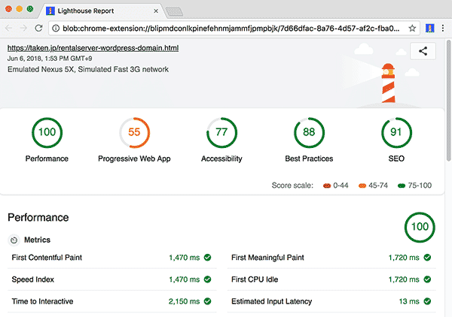Click the Metrics stopwatch icon
This screenshot has height=317, width=452.
(14, 240)
